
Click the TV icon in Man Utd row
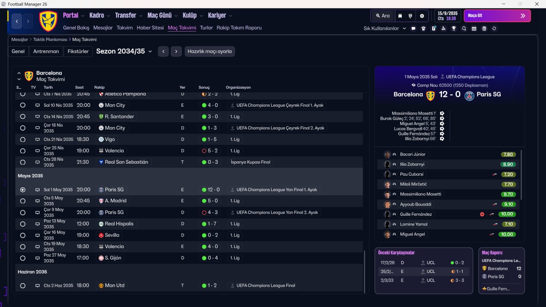[37, 286]
